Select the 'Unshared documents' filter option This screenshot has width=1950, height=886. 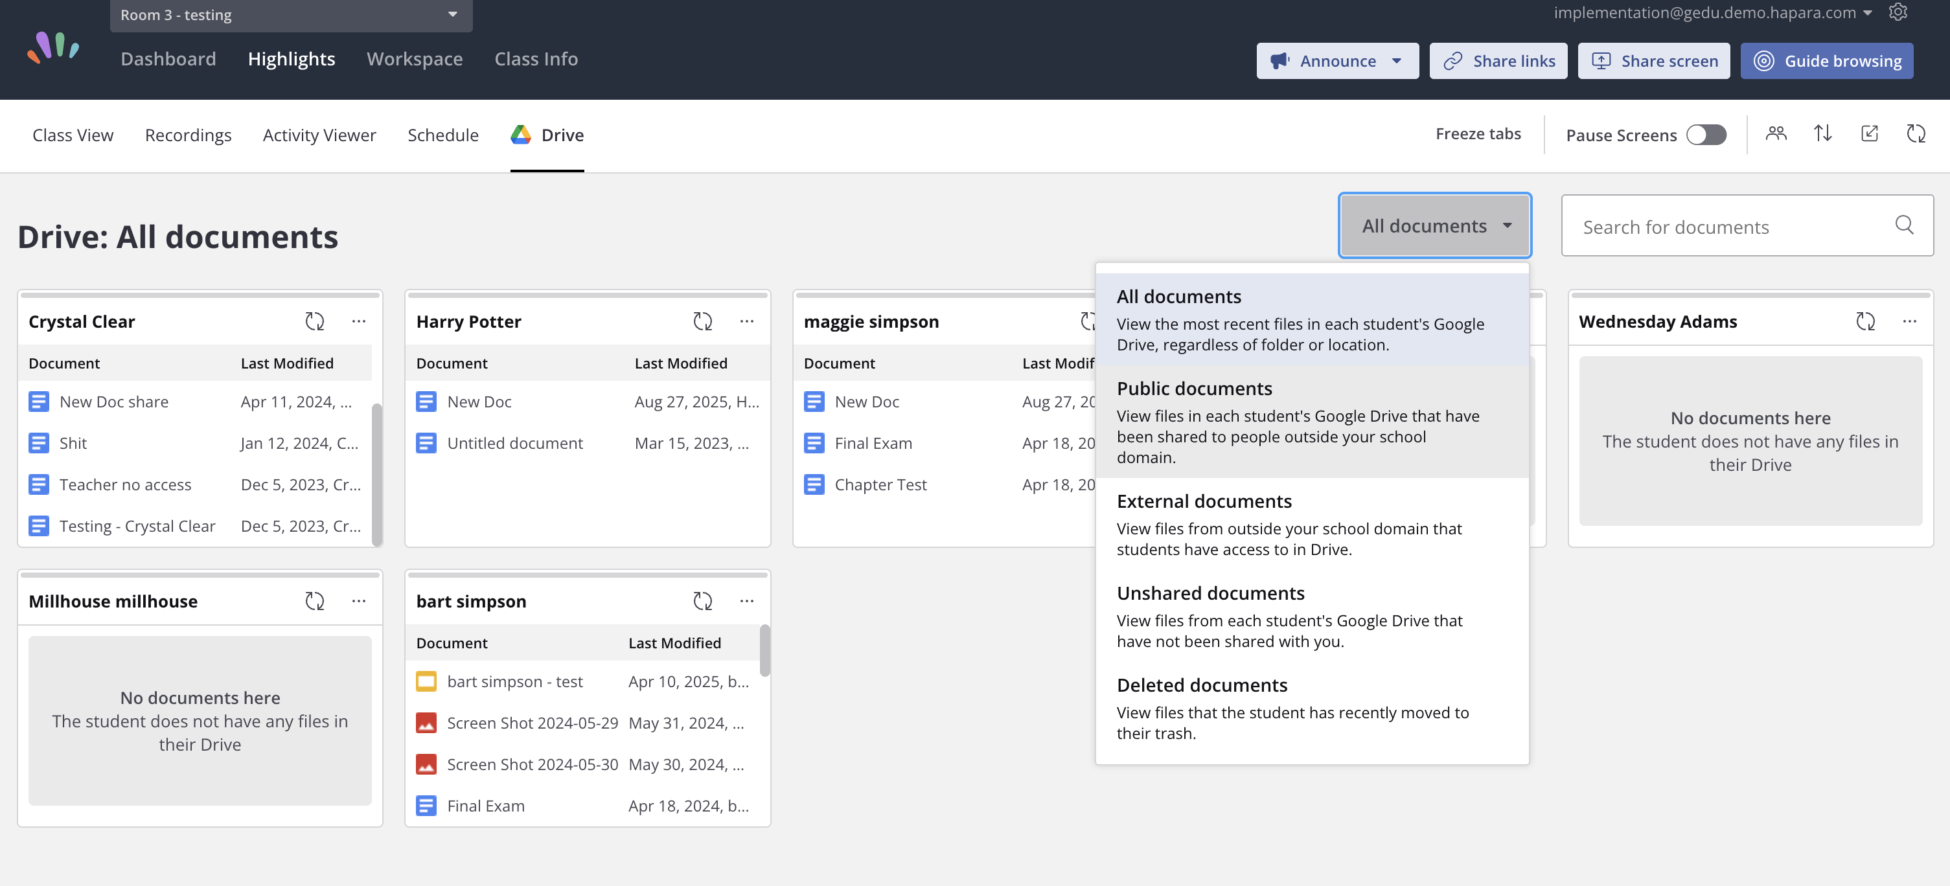click(1312, 617)
